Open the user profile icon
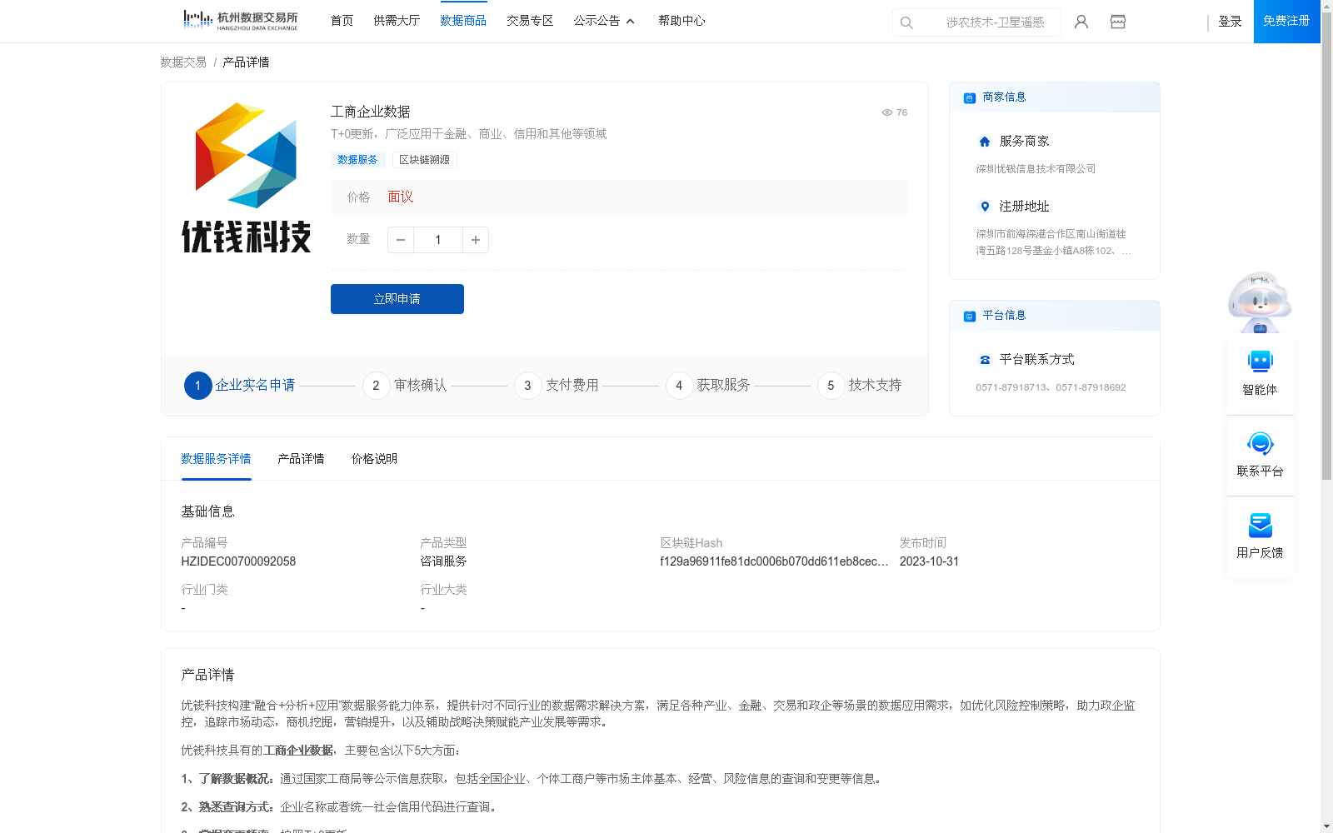 (x=1081, y=22)
